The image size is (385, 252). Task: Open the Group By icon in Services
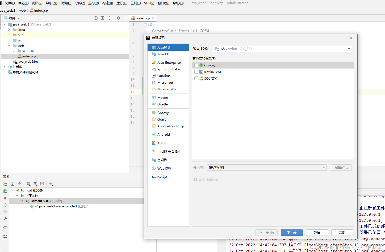click(28, 184)
